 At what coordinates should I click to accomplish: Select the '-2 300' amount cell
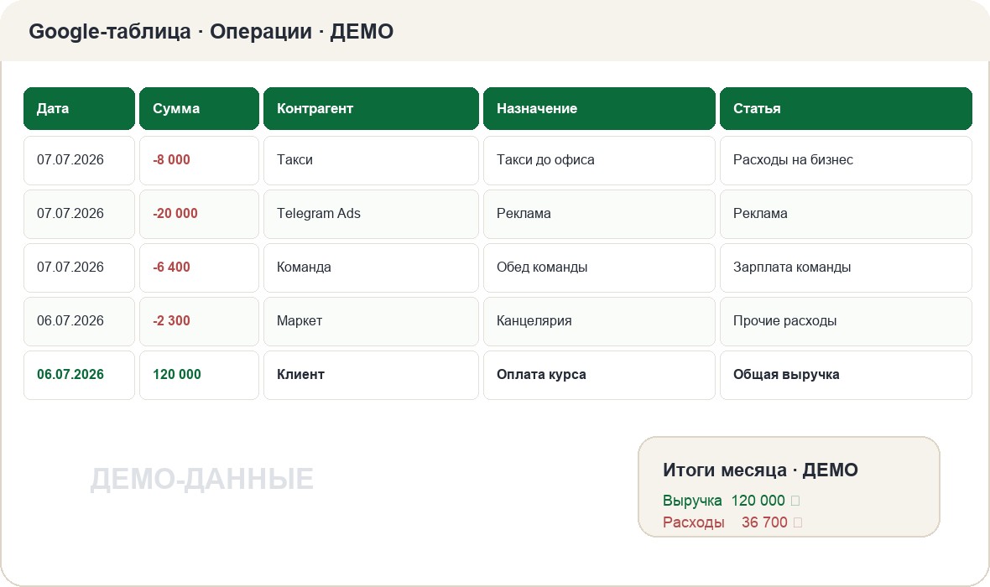pos(199,321)
